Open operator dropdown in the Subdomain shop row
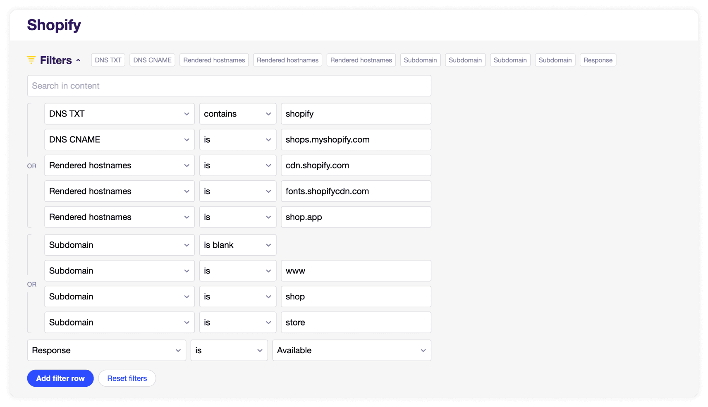 pyautogui.click(x=238, y=297)
